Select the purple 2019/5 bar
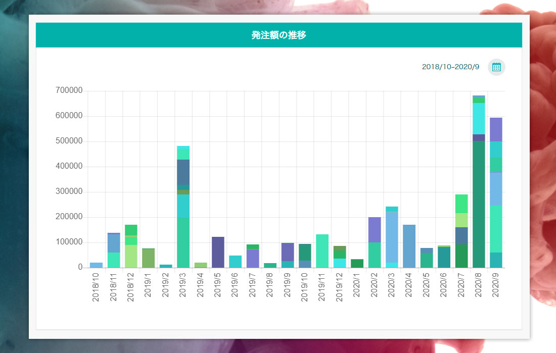 [218, 253]
